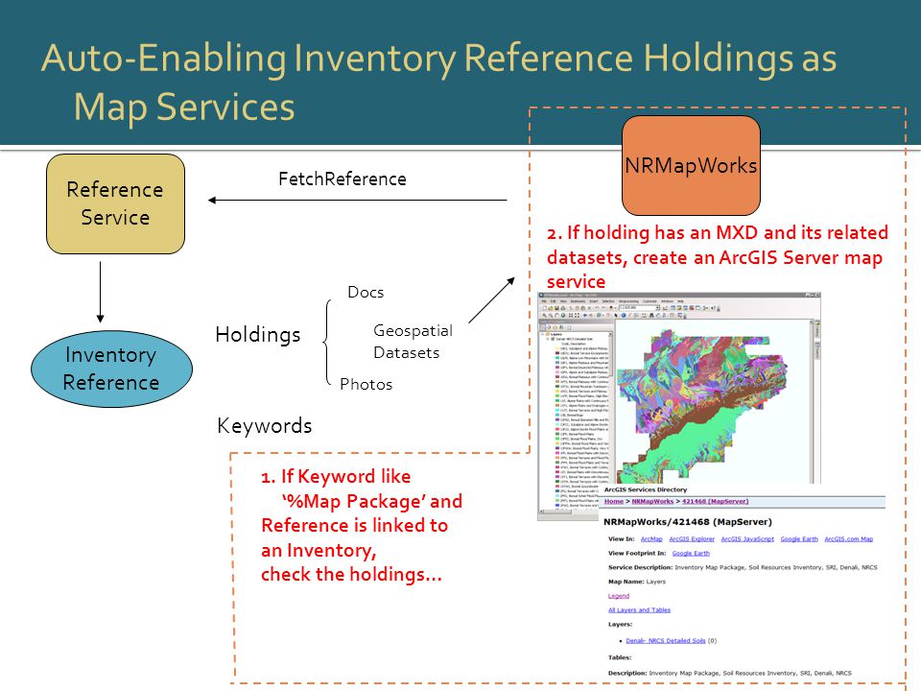This screenshot has height=691, width=921.
Task: Open the Bookmarks menu in ArcMap
Action: click(x=578, y=301)
